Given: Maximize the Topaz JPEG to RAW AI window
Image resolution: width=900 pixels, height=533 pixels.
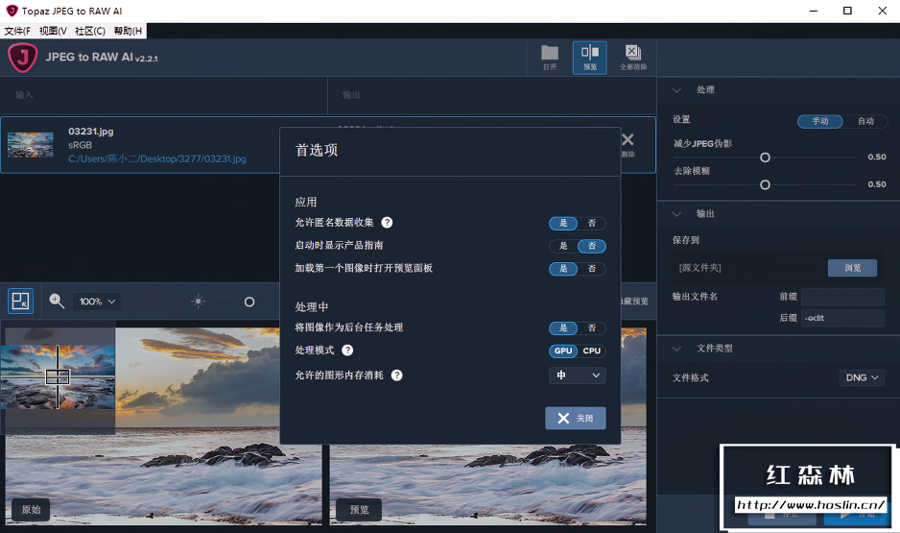Looking at the screenshot, I should point(847,11).
